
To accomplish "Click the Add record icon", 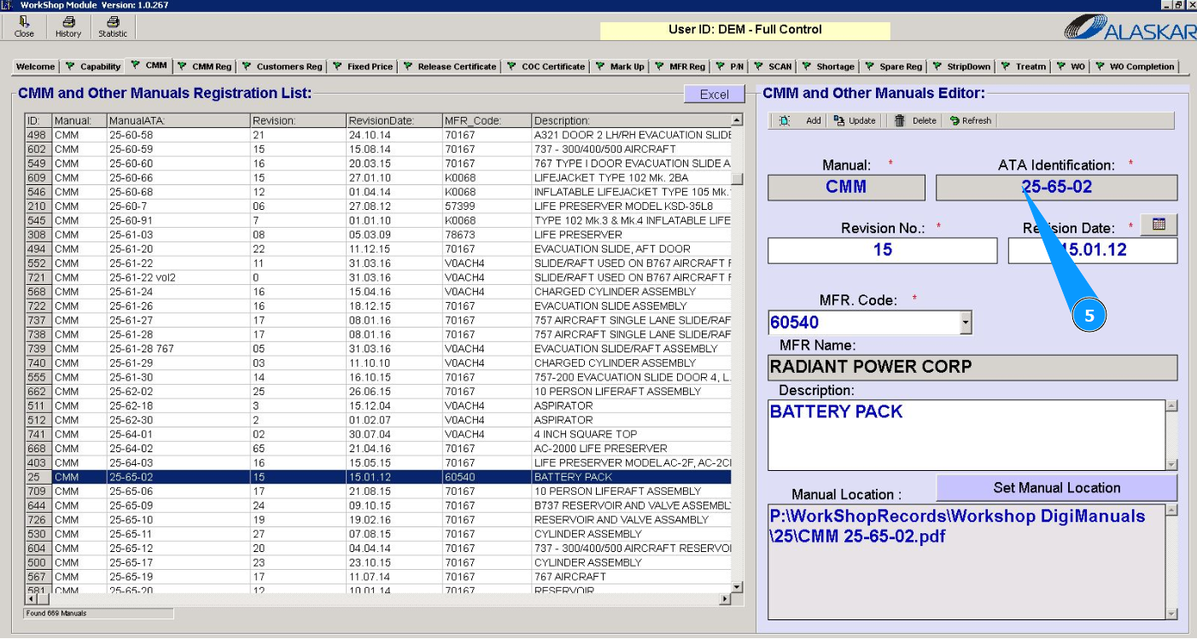I will click(x=785, y=121).
